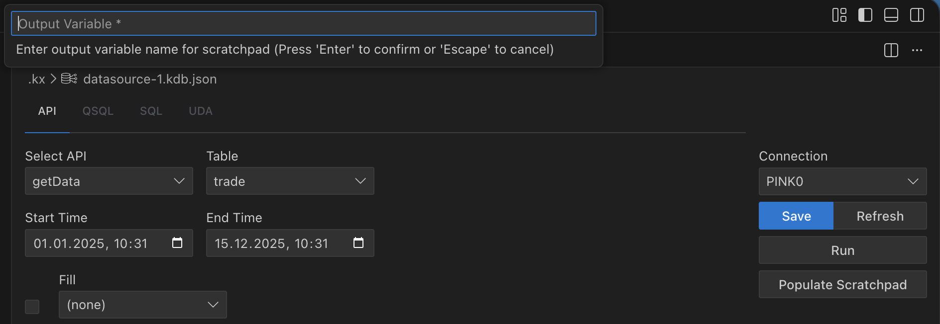
Task: Open the Customize Layout control
Action: [840, 15]
